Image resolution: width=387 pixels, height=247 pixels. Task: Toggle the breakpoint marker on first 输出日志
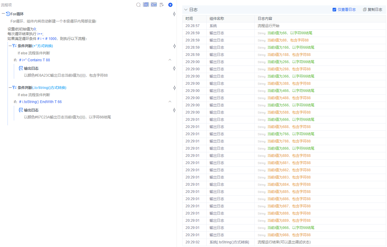point(174,68)
